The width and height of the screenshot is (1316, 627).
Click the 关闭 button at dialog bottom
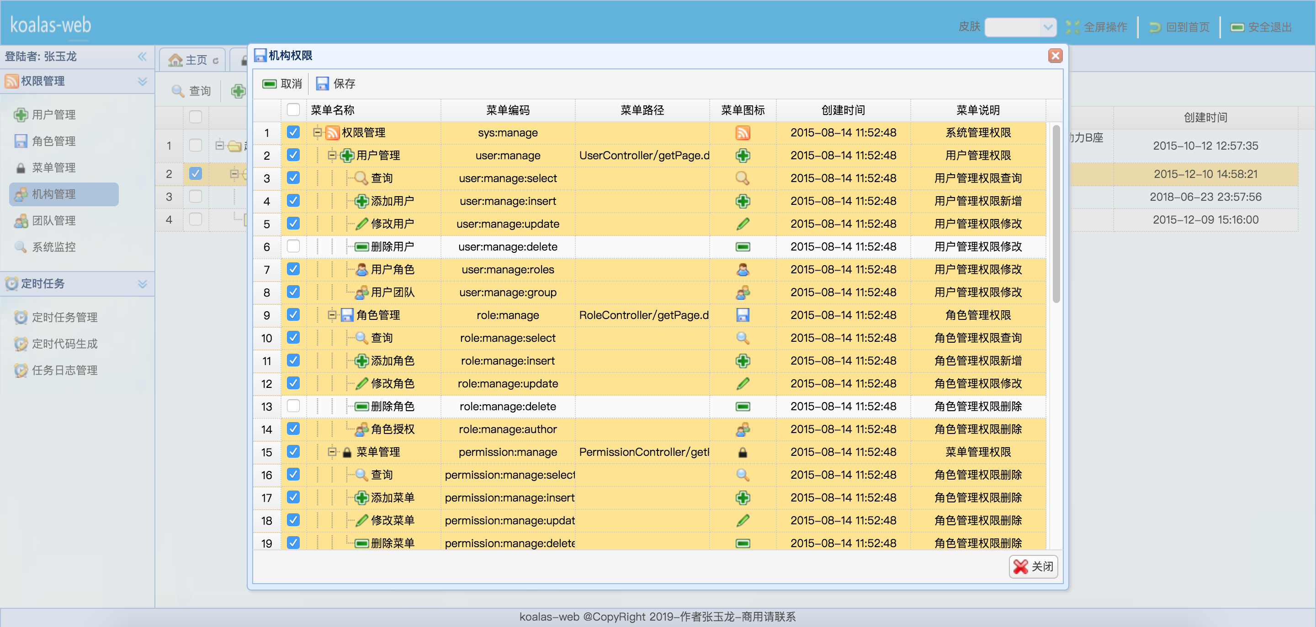point(1033,567)
